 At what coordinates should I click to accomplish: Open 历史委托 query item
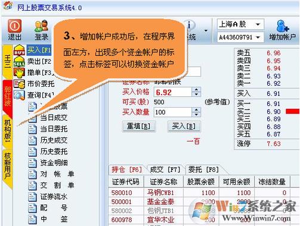coord(54,152)
